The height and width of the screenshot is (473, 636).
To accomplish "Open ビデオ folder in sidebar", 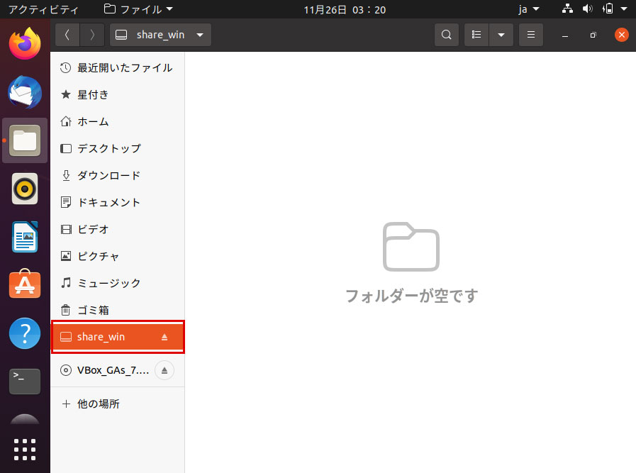I will 118,229.
